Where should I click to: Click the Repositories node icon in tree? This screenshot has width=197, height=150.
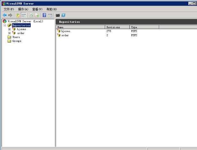[9, 25]
